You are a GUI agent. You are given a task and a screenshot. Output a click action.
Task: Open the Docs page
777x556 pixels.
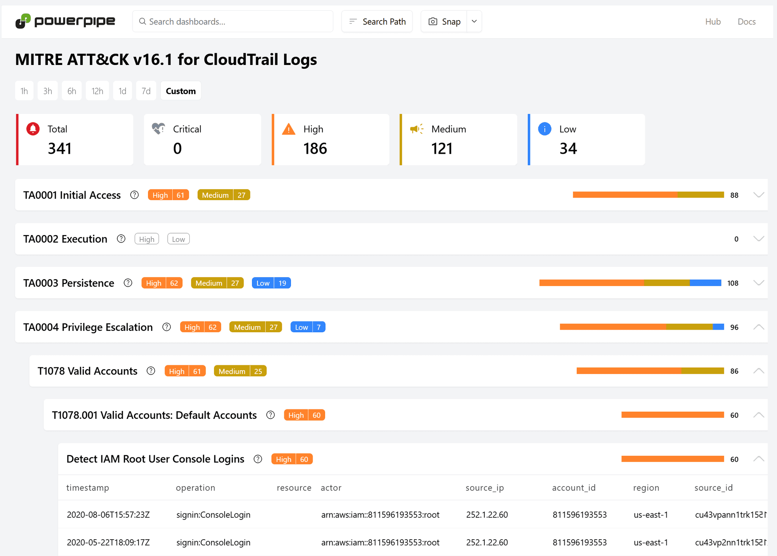click(746, 21)
